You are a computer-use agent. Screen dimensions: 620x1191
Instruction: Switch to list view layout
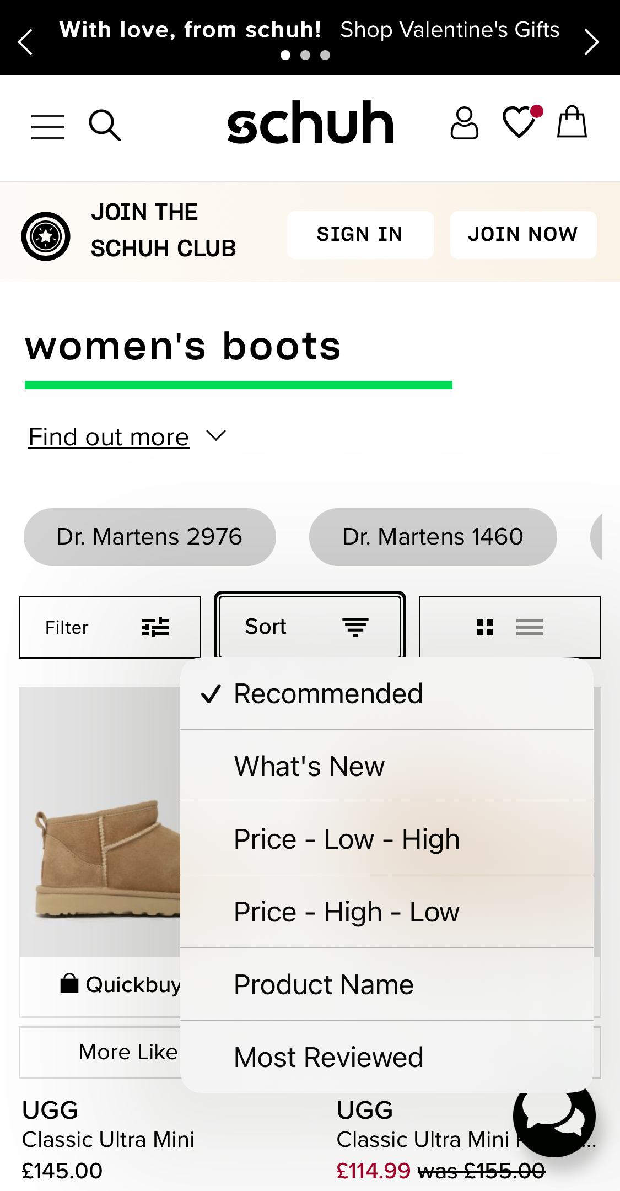529,627
